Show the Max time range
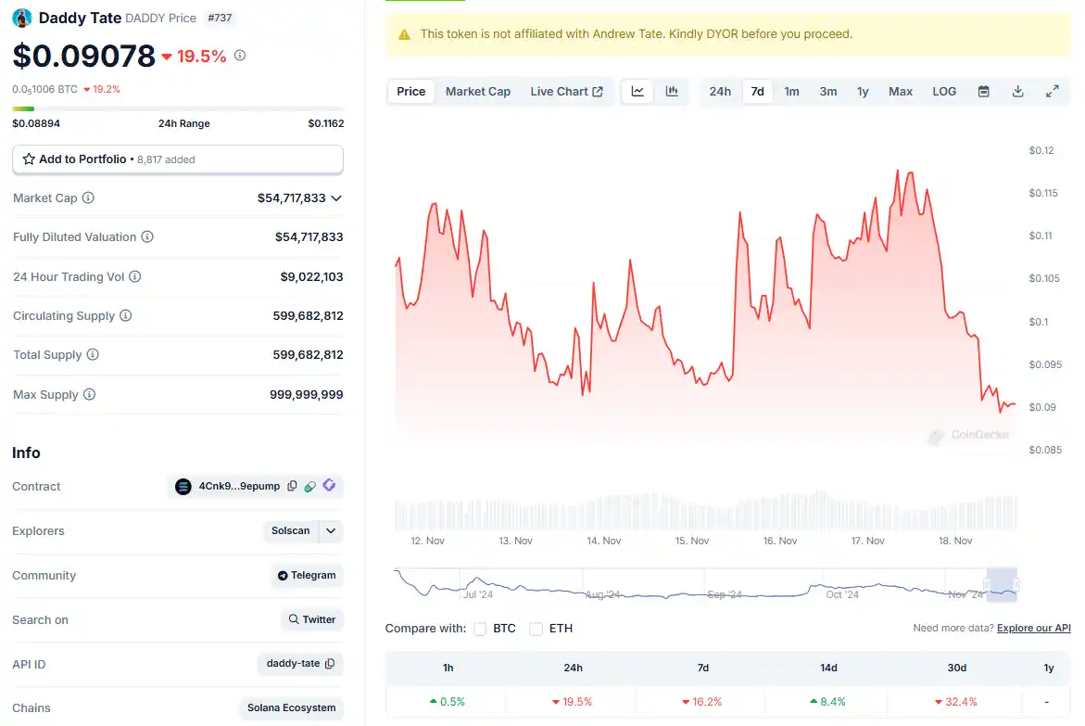This screenshot has width=1085, height=726. pos(901,92)
